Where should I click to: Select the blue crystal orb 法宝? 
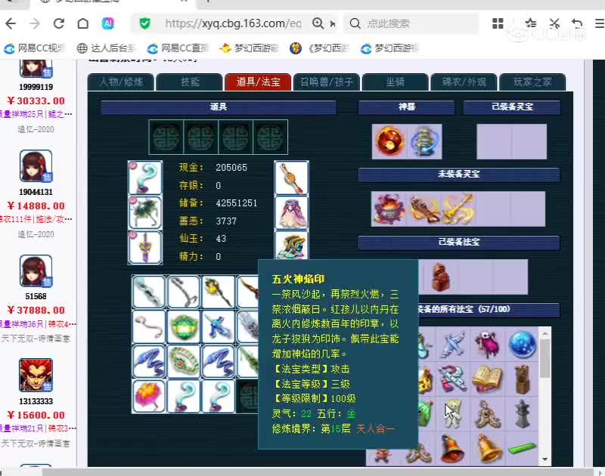click(x=522, y=345)
